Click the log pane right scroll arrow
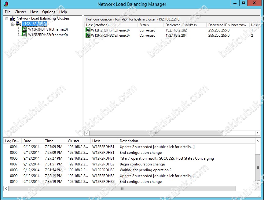 point(252,189)
